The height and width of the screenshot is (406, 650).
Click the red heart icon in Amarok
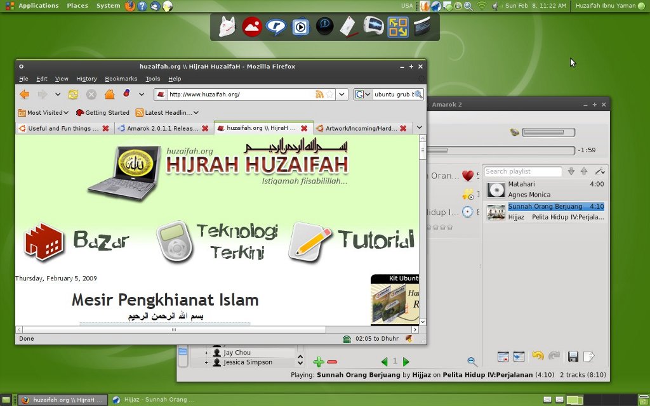(468, 176)
